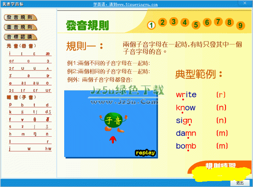Select vowel symbol ɑr

[x=11, y=61]
